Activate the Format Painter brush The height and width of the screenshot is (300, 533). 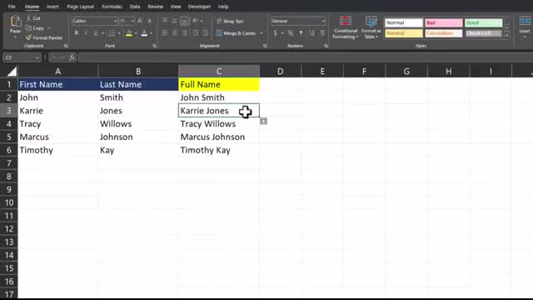(44, 37)
